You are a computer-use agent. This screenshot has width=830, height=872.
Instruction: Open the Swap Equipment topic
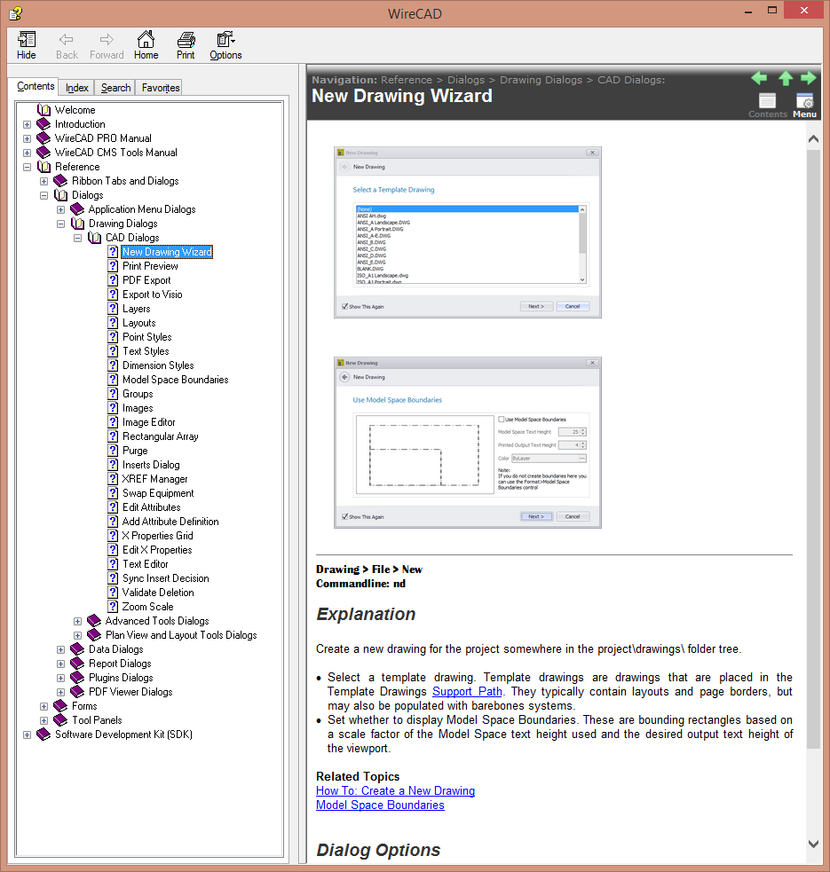[x=158, y=493]
